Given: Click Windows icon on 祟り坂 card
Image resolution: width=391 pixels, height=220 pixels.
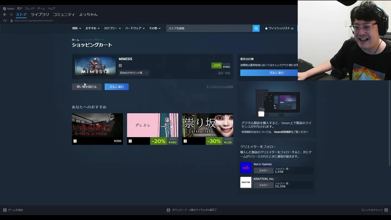Looking at the screenshot, I should tap(185, 141).
